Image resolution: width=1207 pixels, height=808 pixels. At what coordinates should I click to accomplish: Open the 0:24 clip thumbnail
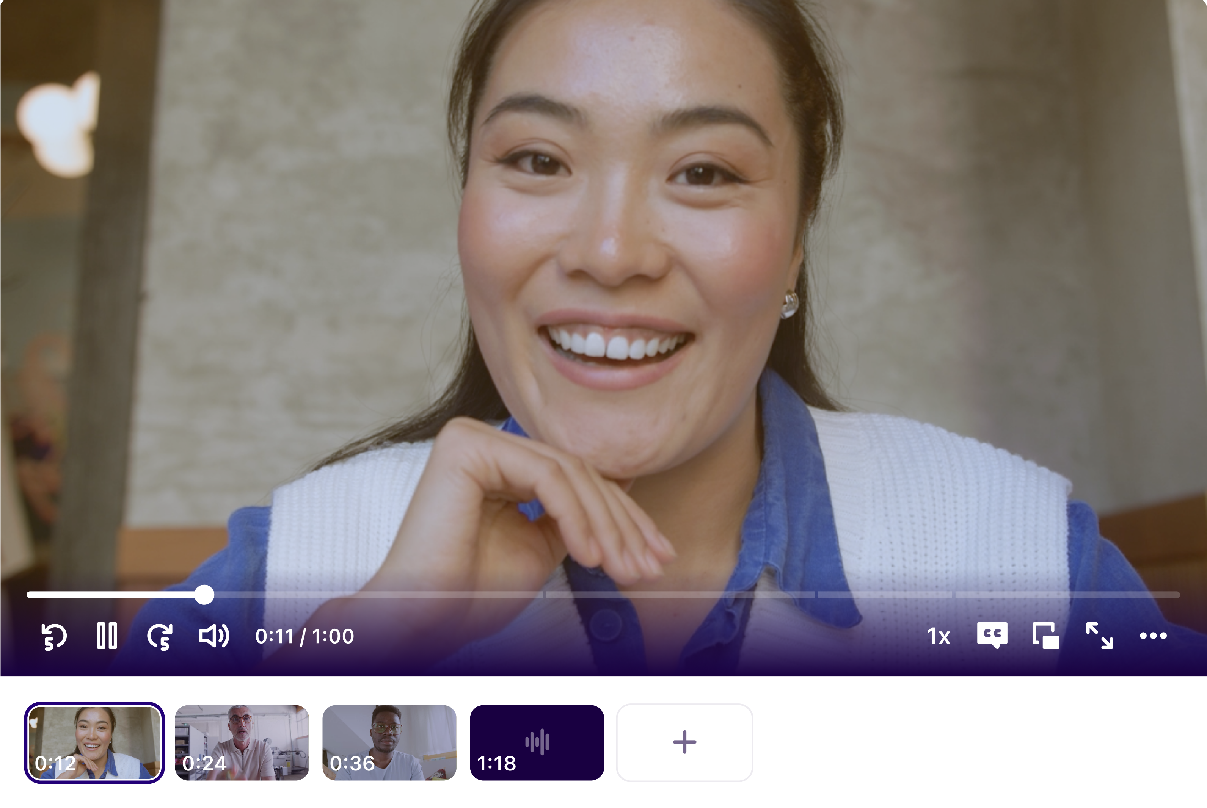click(x=242, y=742)
